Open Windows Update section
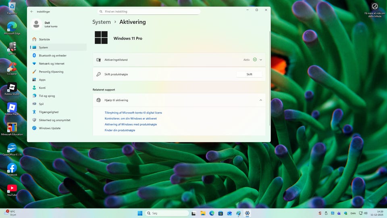 (50, 128)
